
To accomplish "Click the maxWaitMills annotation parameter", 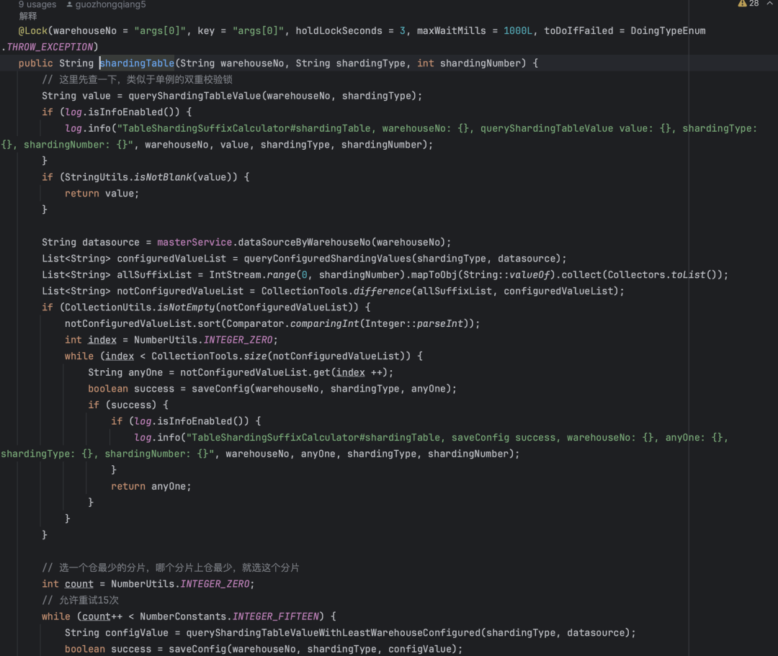I will click(x=452, y=31).
